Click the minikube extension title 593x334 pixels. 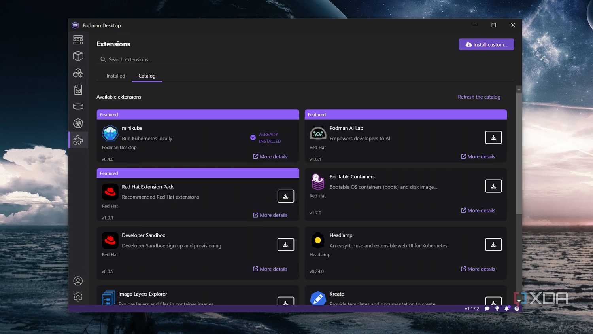click(132, 128)
